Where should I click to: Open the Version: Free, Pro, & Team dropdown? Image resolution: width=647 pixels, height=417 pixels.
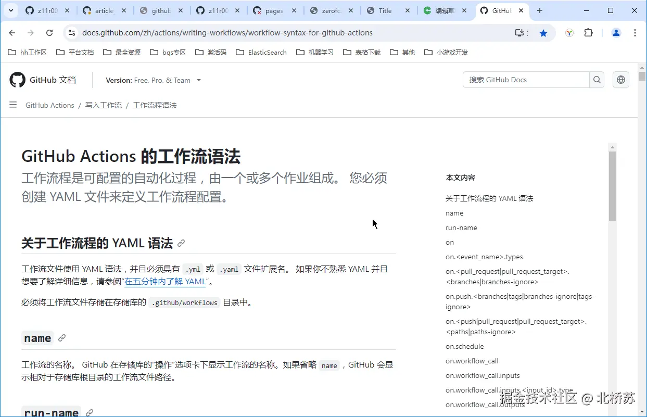point(154,80)
